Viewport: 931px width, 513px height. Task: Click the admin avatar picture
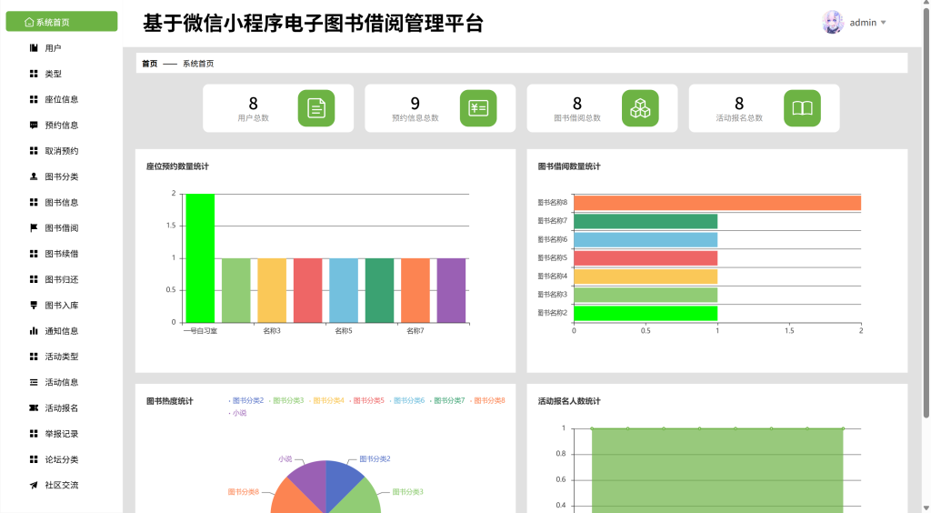click(833, 23)
